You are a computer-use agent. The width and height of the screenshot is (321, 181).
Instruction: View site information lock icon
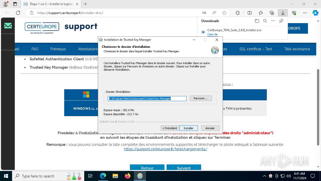32,13
